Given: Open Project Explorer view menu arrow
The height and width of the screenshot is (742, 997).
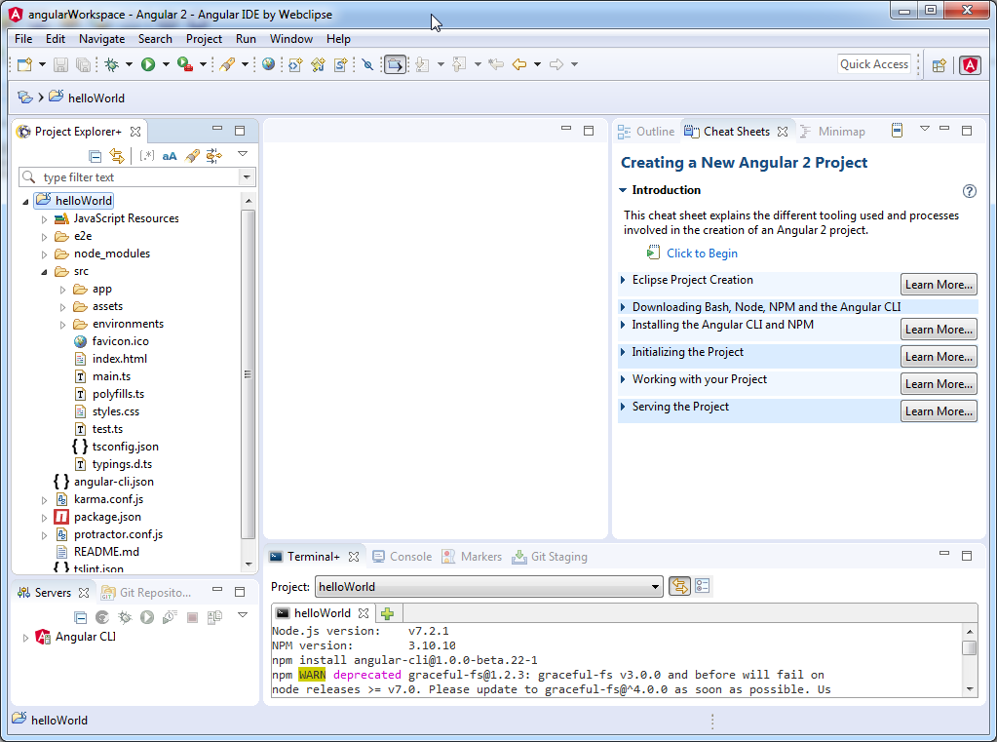Looking at the screenshot, I should click(x=243, y=153).
